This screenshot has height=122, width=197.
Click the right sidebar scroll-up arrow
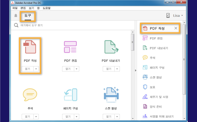184,22
